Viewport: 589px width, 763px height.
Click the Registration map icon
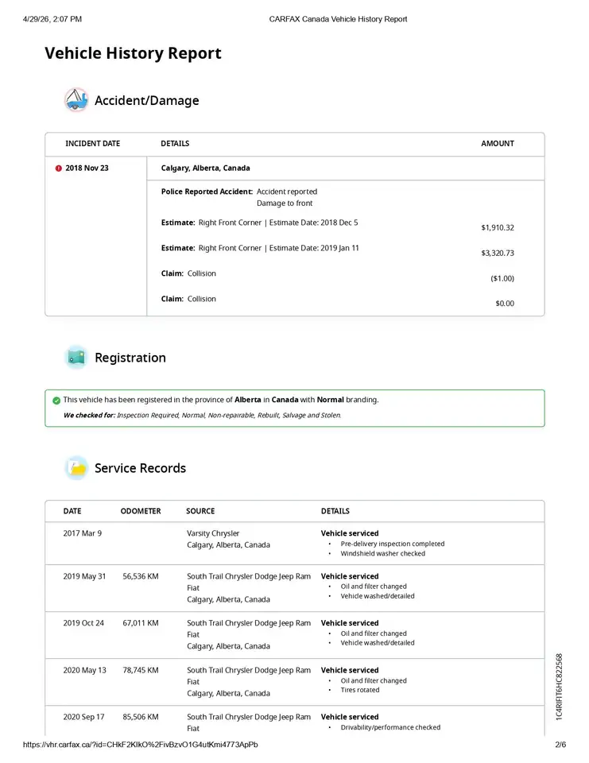point(76,358)
